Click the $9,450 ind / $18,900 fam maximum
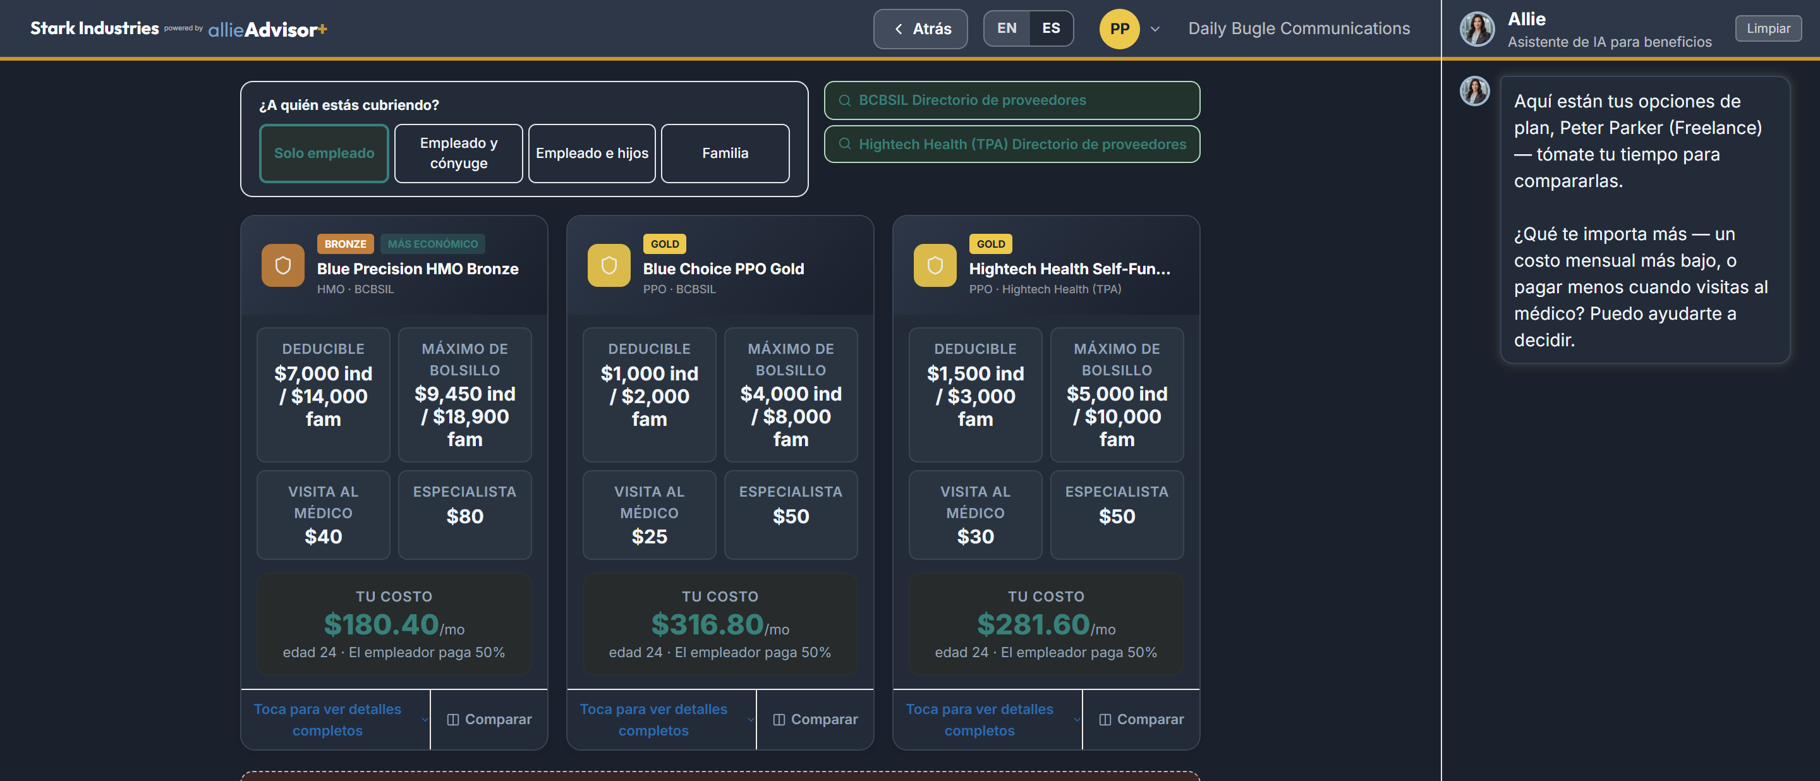The height and width of the screenshot is (781, 1820). pyautogui.click(x=465, y=416)
